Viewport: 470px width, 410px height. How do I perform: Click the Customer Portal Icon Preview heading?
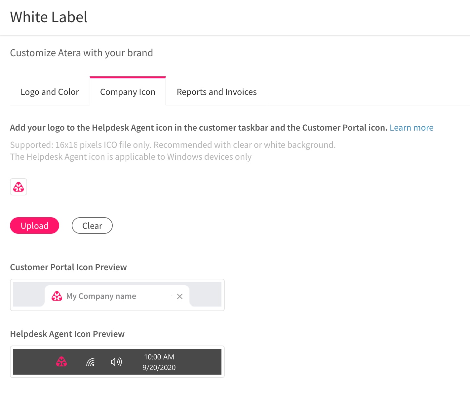(68, 267)
